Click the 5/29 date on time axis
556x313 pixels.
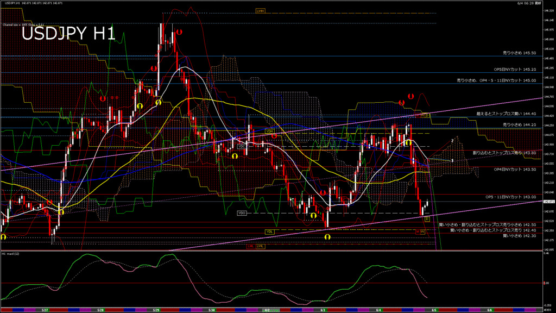pyautogui.click(x=156, y=310)
